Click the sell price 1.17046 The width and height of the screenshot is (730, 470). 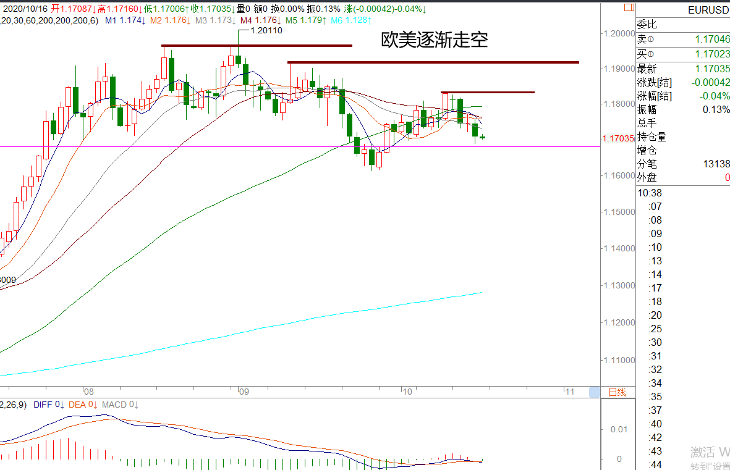(x=712, y=40)
